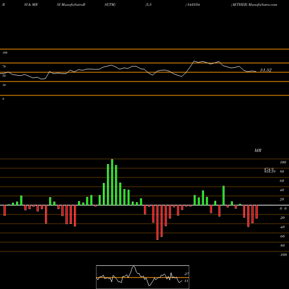Click the SI MunafaSutraR header text
This screenshot has width=289, height=289.
click(x=71, y=5)
